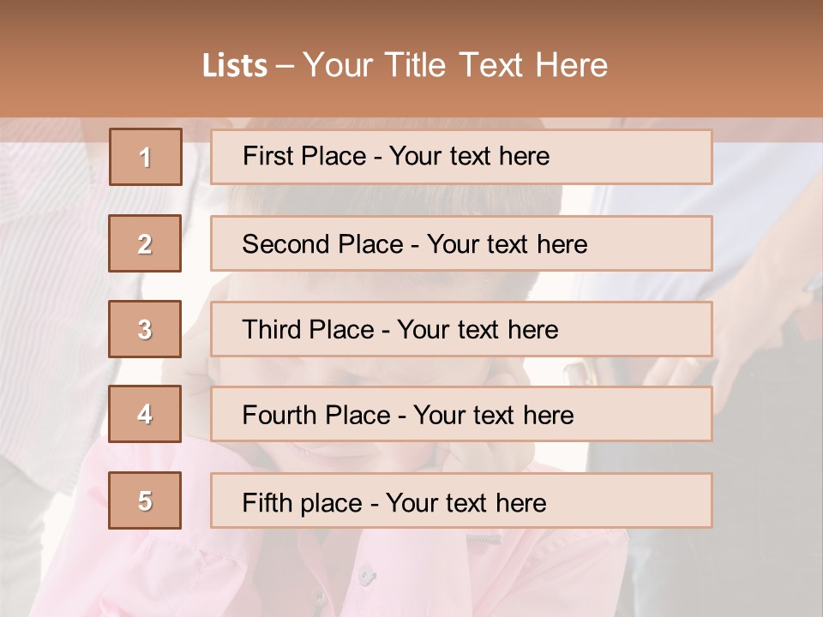Click 'Your Title Text Here' heading
823x617 pixels.
coord(455,65)
